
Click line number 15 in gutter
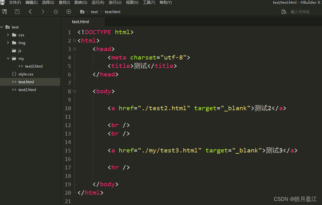68,151
